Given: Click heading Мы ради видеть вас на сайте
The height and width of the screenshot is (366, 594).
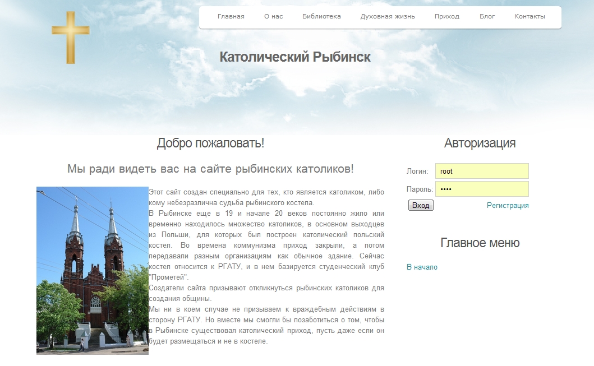Looking at the screenshot, I should (211, 169).
